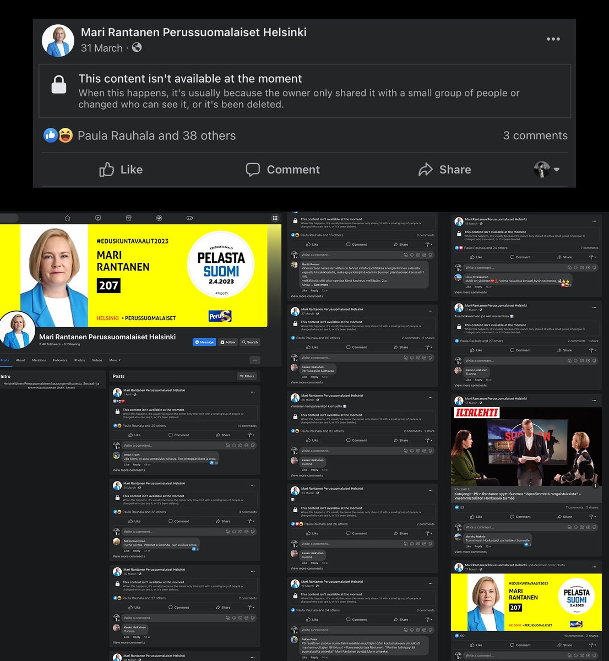
Task: Open the three-dot menu of the enlarged 31 March post
Action: [553, 39]
